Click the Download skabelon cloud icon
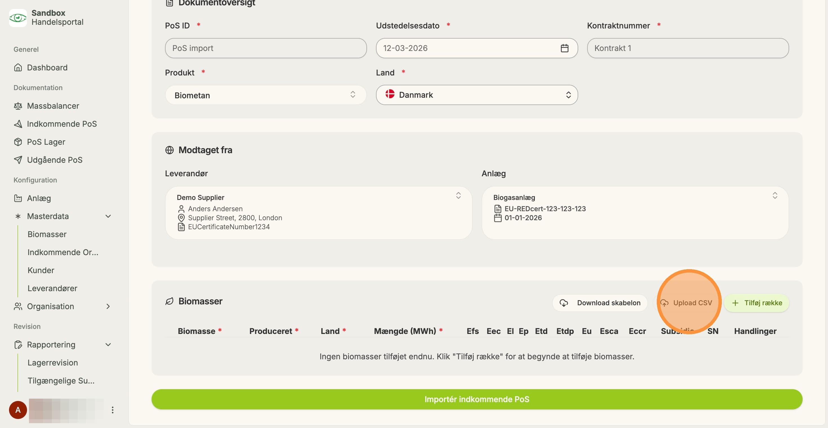Image resolution: width=828 pixels, height=428 pixels. click(564, 303)
